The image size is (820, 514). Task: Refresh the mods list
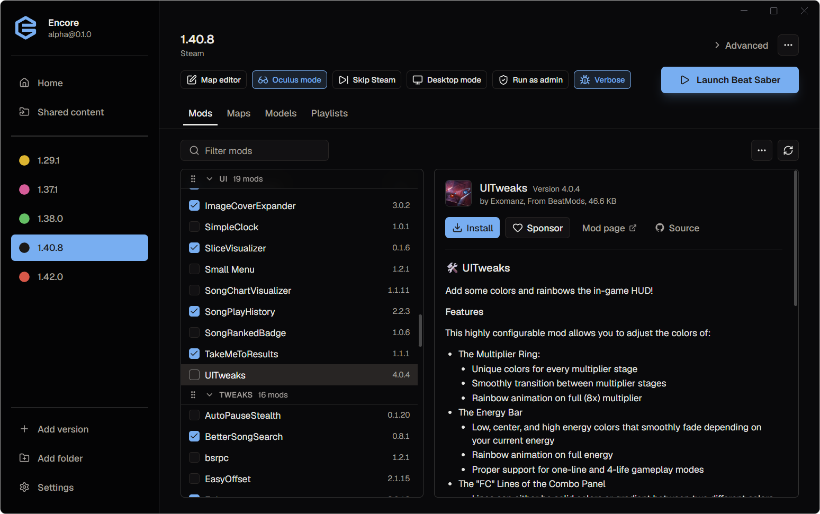pyautogui.click(x=788, y=150)
